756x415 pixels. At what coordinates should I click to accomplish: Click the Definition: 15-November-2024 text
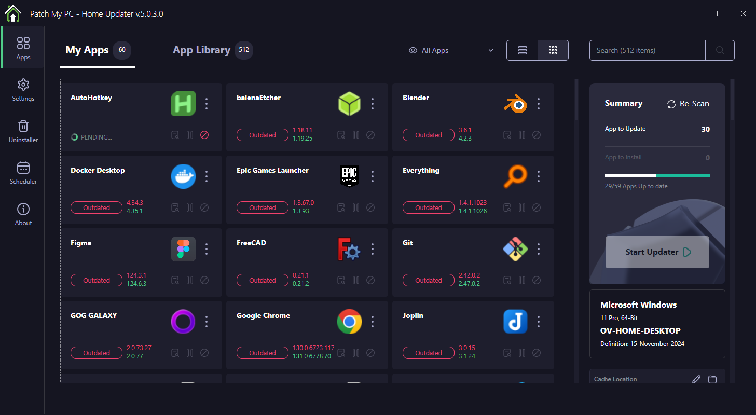(x=642, y=343)
